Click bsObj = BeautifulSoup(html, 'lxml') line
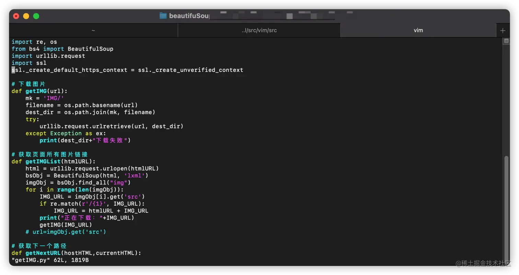 click(87, 176)
